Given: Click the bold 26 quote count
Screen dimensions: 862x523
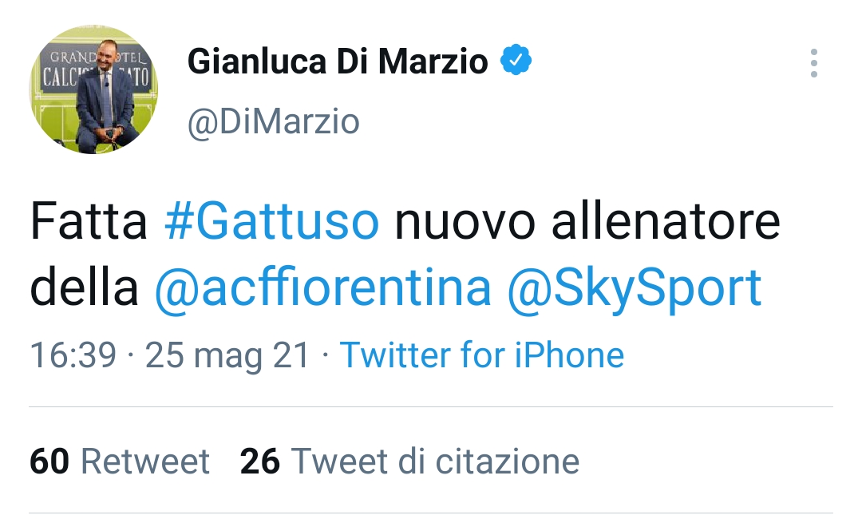Looking at the screenshot, I should point(259,462).
